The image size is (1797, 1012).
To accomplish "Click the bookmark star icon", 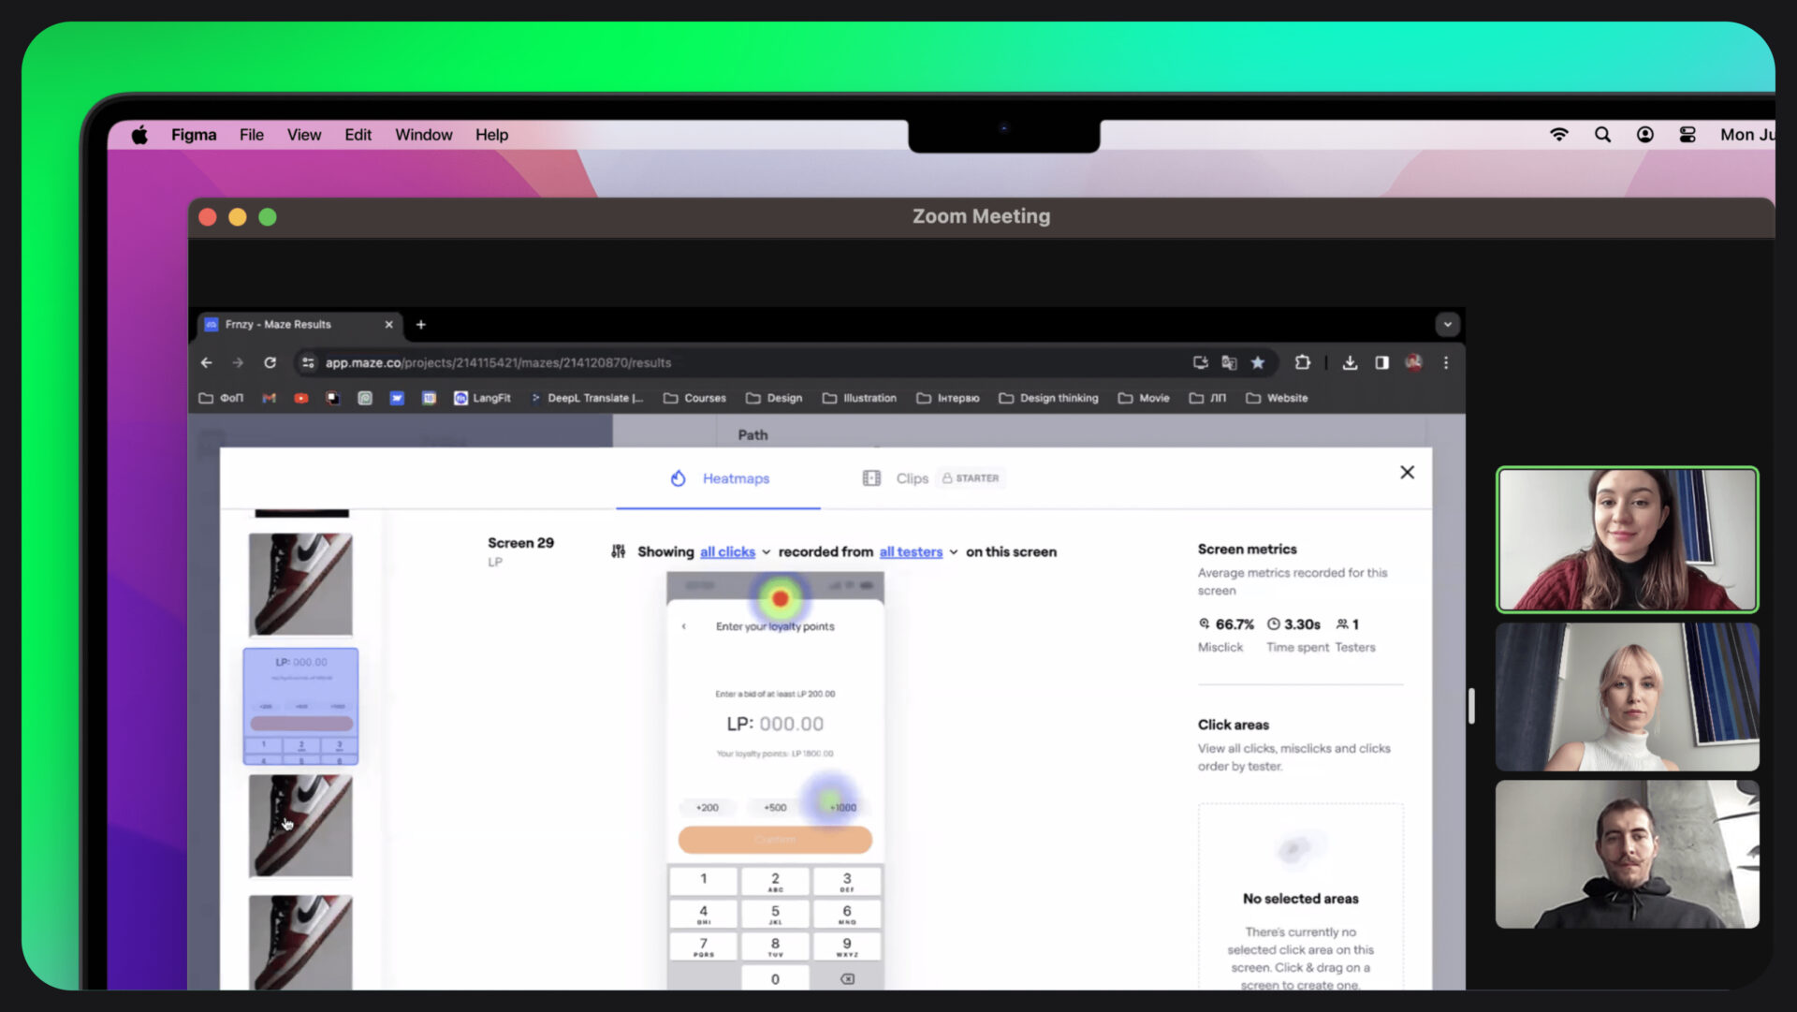I will click(1258, 362).
